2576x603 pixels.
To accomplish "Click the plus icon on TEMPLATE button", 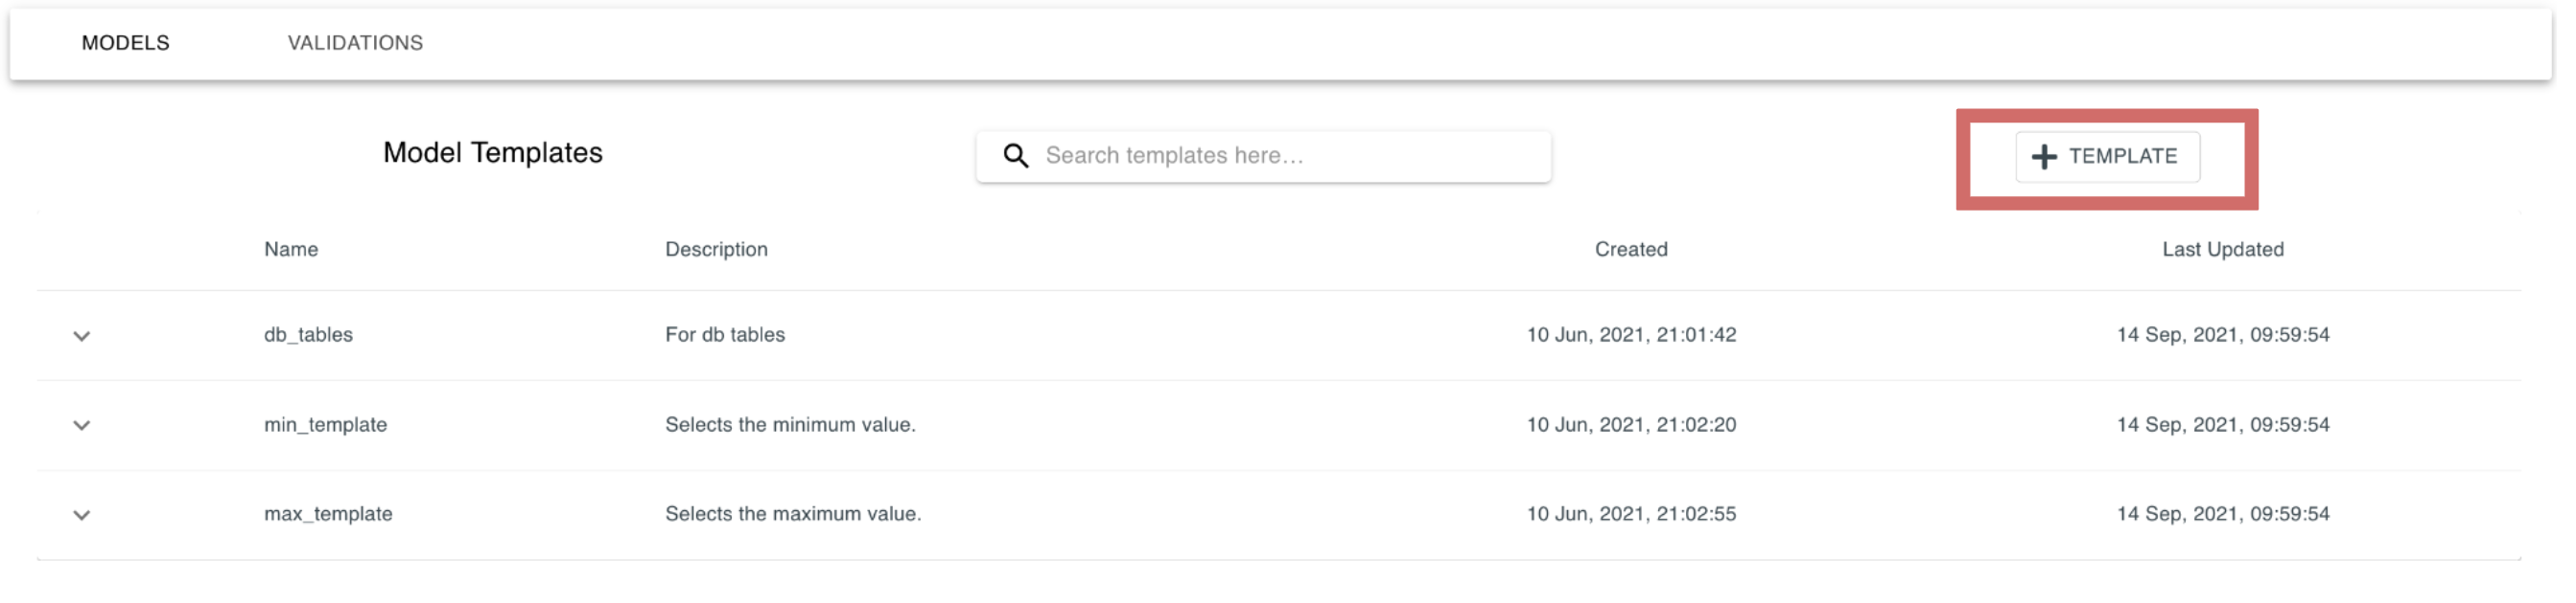I will (x=2043, y=157).
